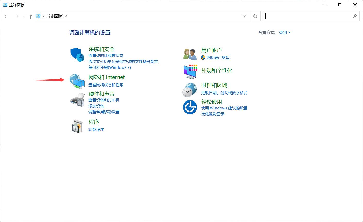Image resolution: width=363 pixels, height=222 pixels.
Task: Open the 系统和安全 category heading
Action: (102, 49)
